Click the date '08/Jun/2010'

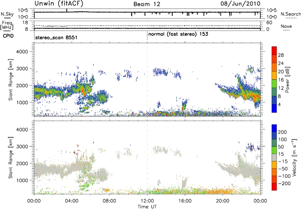240,4
